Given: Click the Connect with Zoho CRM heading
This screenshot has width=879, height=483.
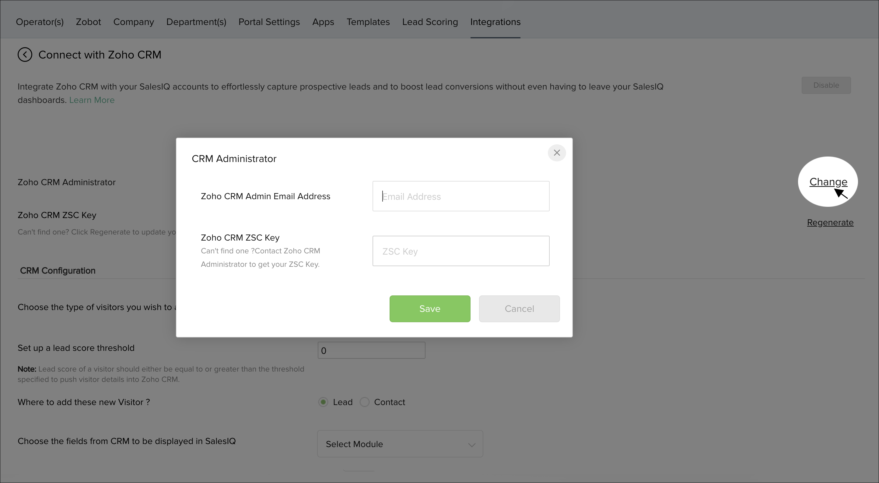Looking at the screenshot, I should pos(100,55).
